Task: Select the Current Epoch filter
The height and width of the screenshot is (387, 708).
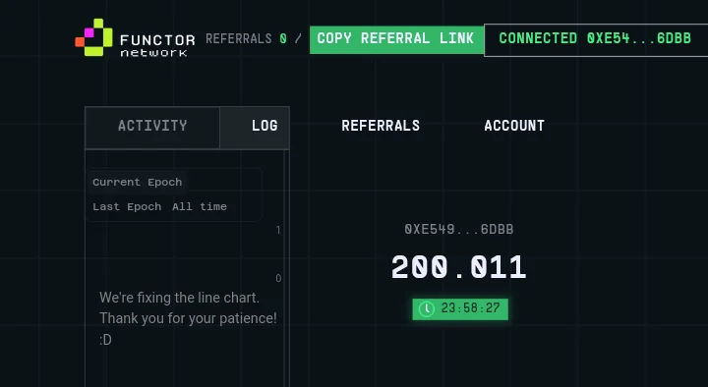Action: tap(138, 182)
